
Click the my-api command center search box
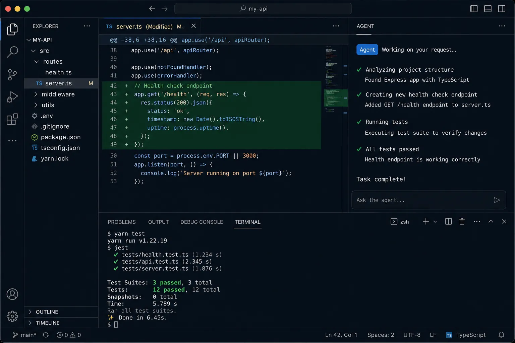click(263, 9)
